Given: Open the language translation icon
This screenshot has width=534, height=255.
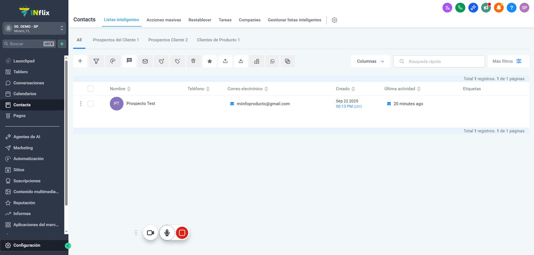Looking at the screenshot, I should tap(447, 8).
